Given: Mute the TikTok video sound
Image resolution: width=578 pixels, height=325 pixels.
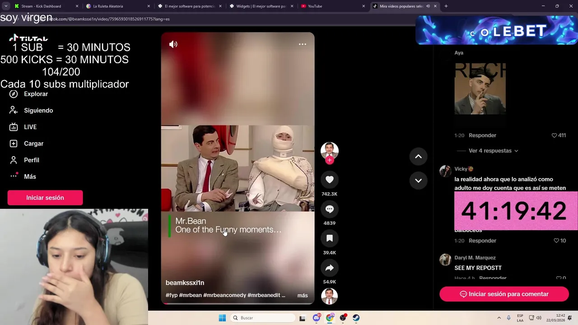Looking at the screenshot, I should tap(173, 44).
